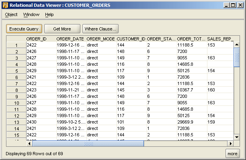
Task: Click the vertical scrollbar thumb
Action: [237, 57]
